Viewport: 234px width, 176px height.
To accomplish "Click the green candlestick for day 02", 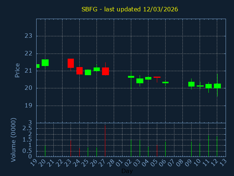I will pos(131,77).
